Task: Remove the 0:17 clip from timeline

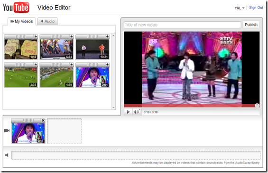Action: point(43,120)
